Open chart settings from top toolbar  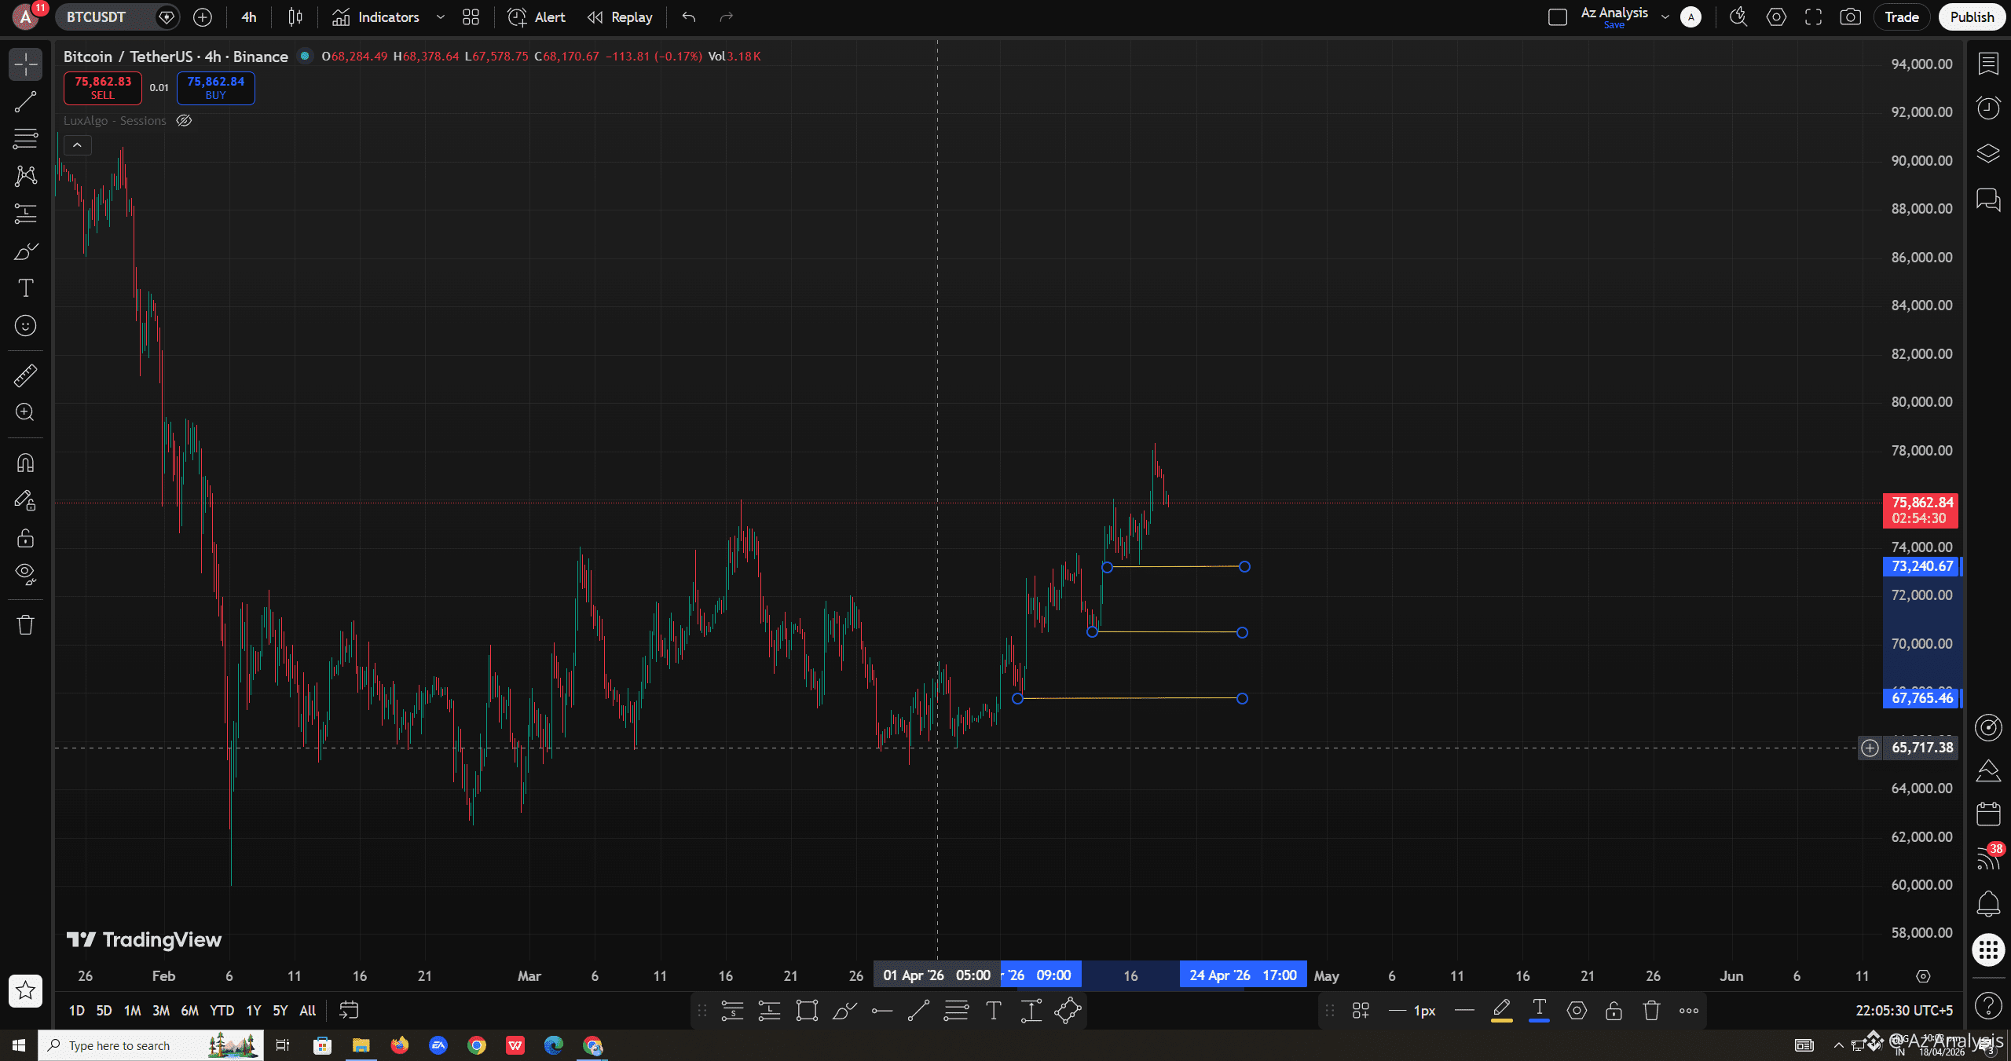click(x=1776, y=17)
